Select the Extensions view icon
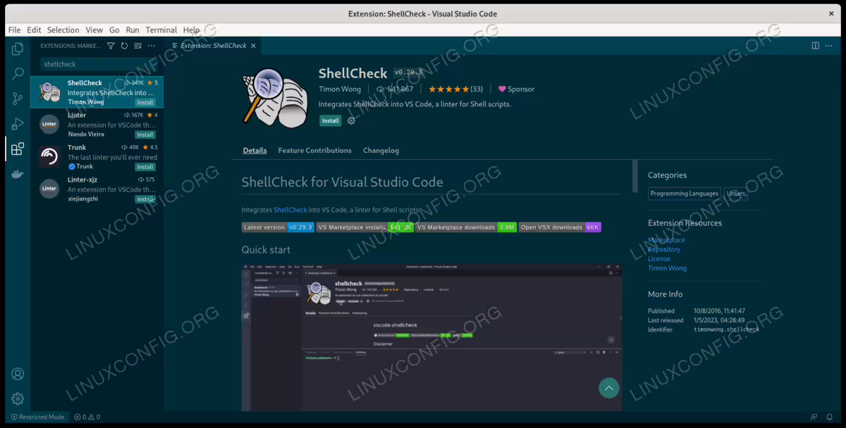The image size is (846, 428). click(18, 149)
